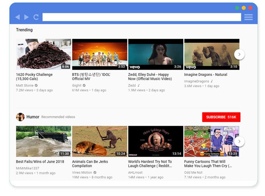This screenshot has height=196, width=265.
Task: Click vevo logo on Imagine Dragons thumbnail
Action: click(x=191, y=67)
